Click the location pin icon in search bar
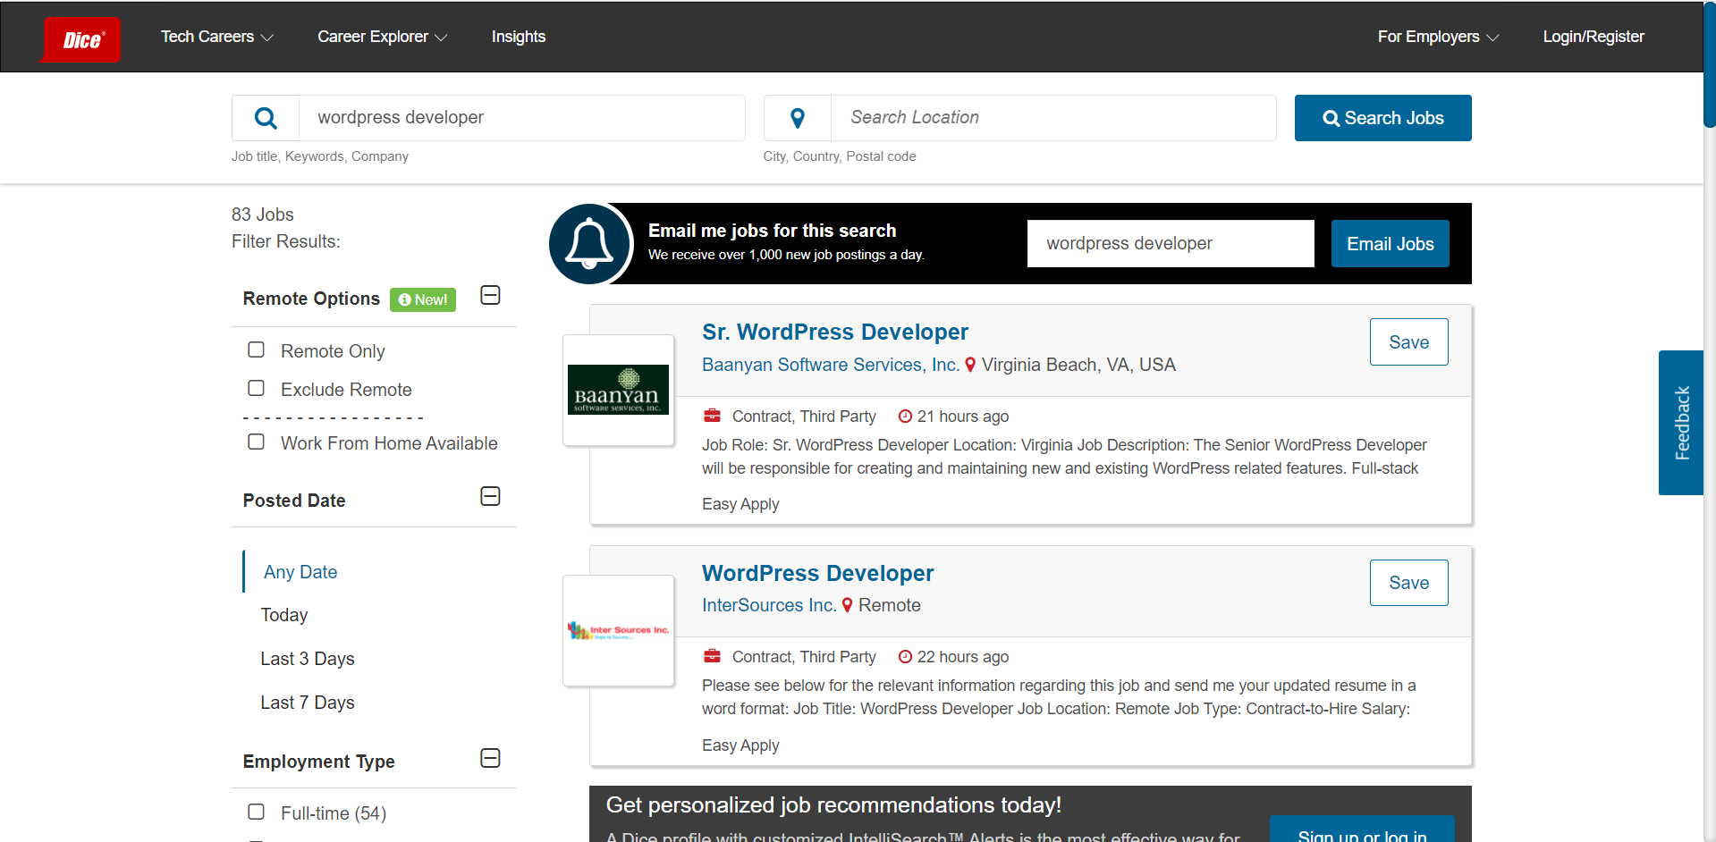1716x842 pixels. (x=798, y=118)
